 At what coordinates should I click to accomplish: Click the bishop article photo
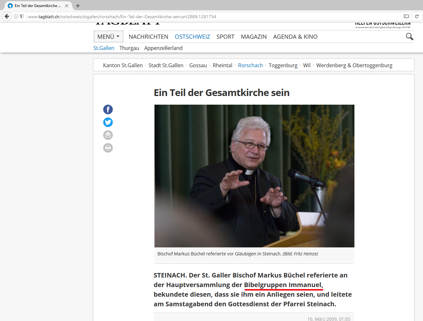(x=254, y=176)
